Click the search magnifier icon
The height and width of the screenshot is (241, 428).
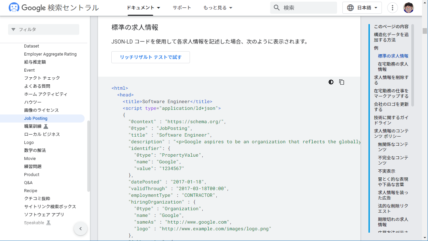tap(277, 8)
